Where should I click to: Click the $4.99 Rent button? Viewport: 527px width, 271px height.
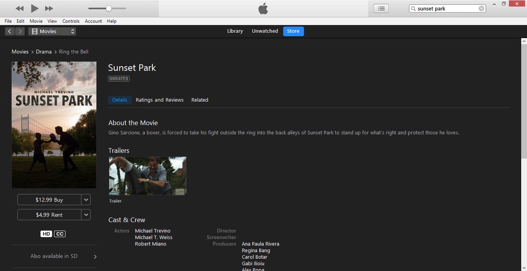(x=49, y=215)
